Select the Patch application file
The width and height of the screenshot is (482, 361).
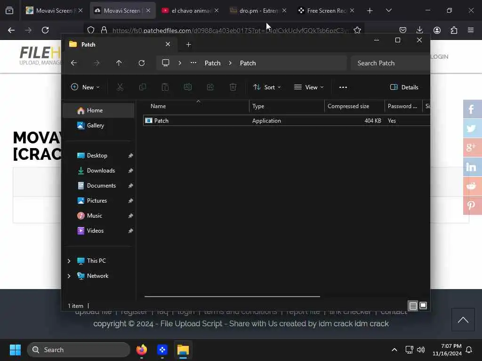pyautogui.click(x=287, y=121)
